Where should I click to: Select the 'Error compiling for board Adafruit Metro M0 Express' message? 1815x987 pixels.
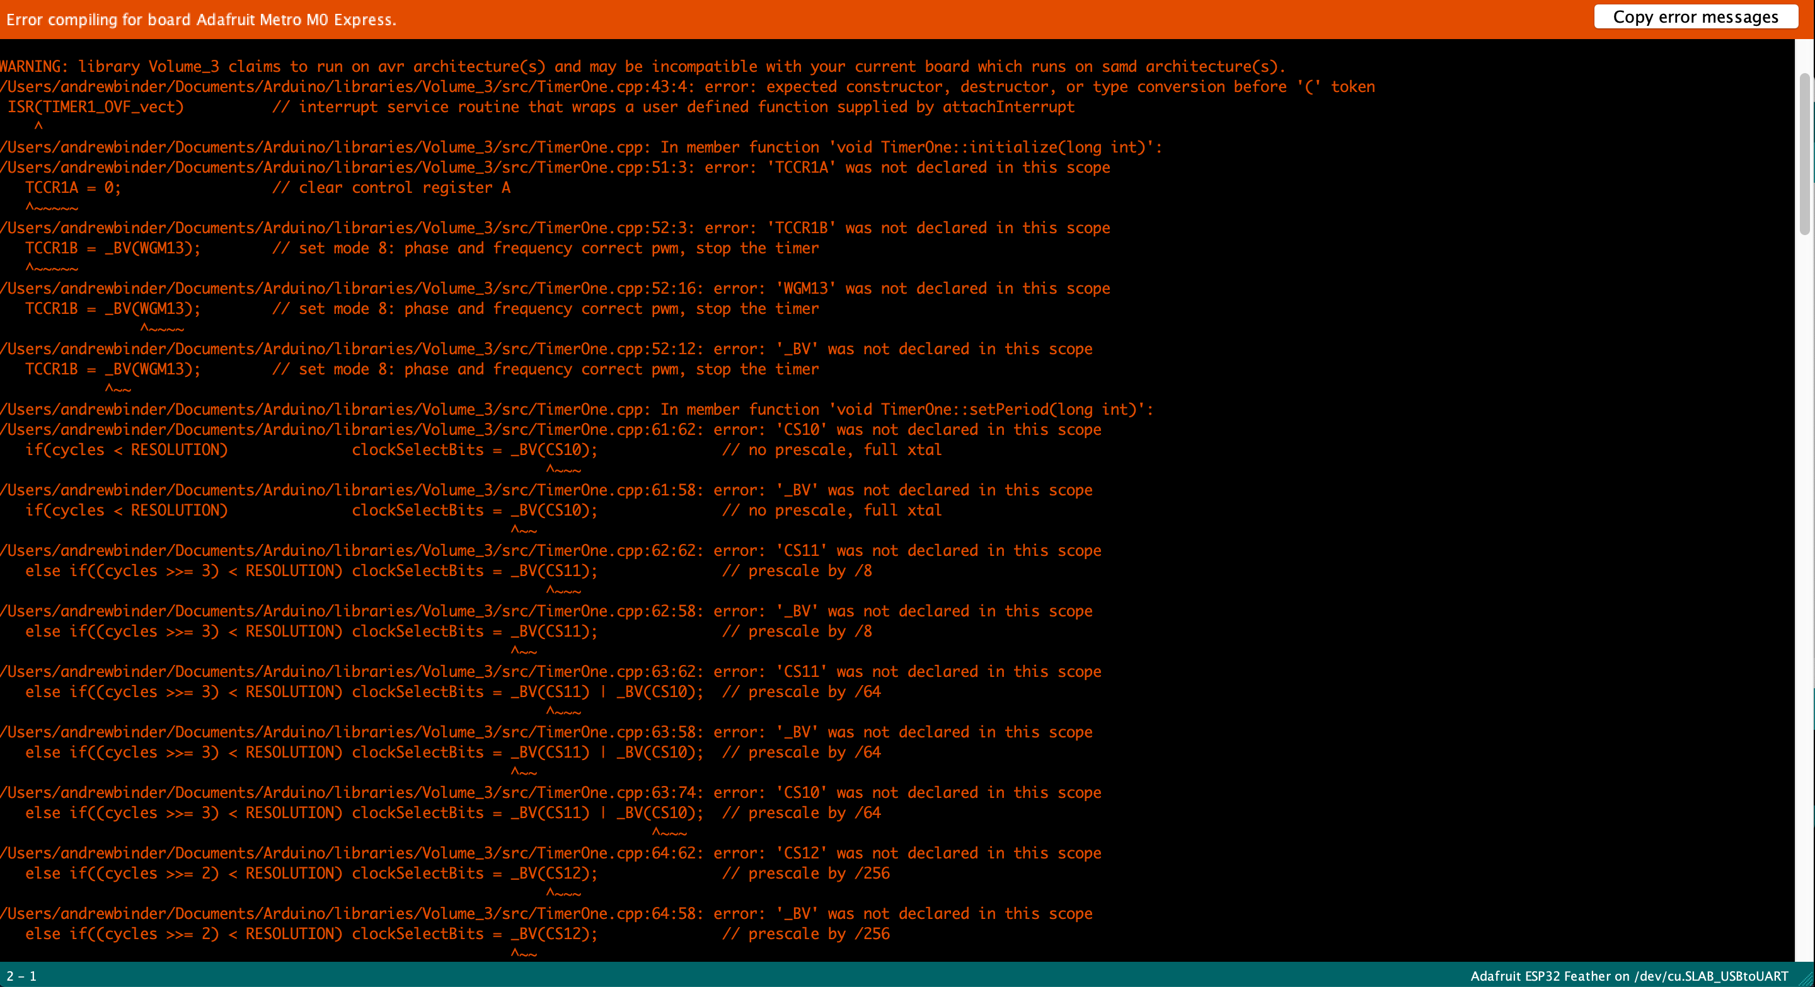pyautogui.click(x=202, y=19)
